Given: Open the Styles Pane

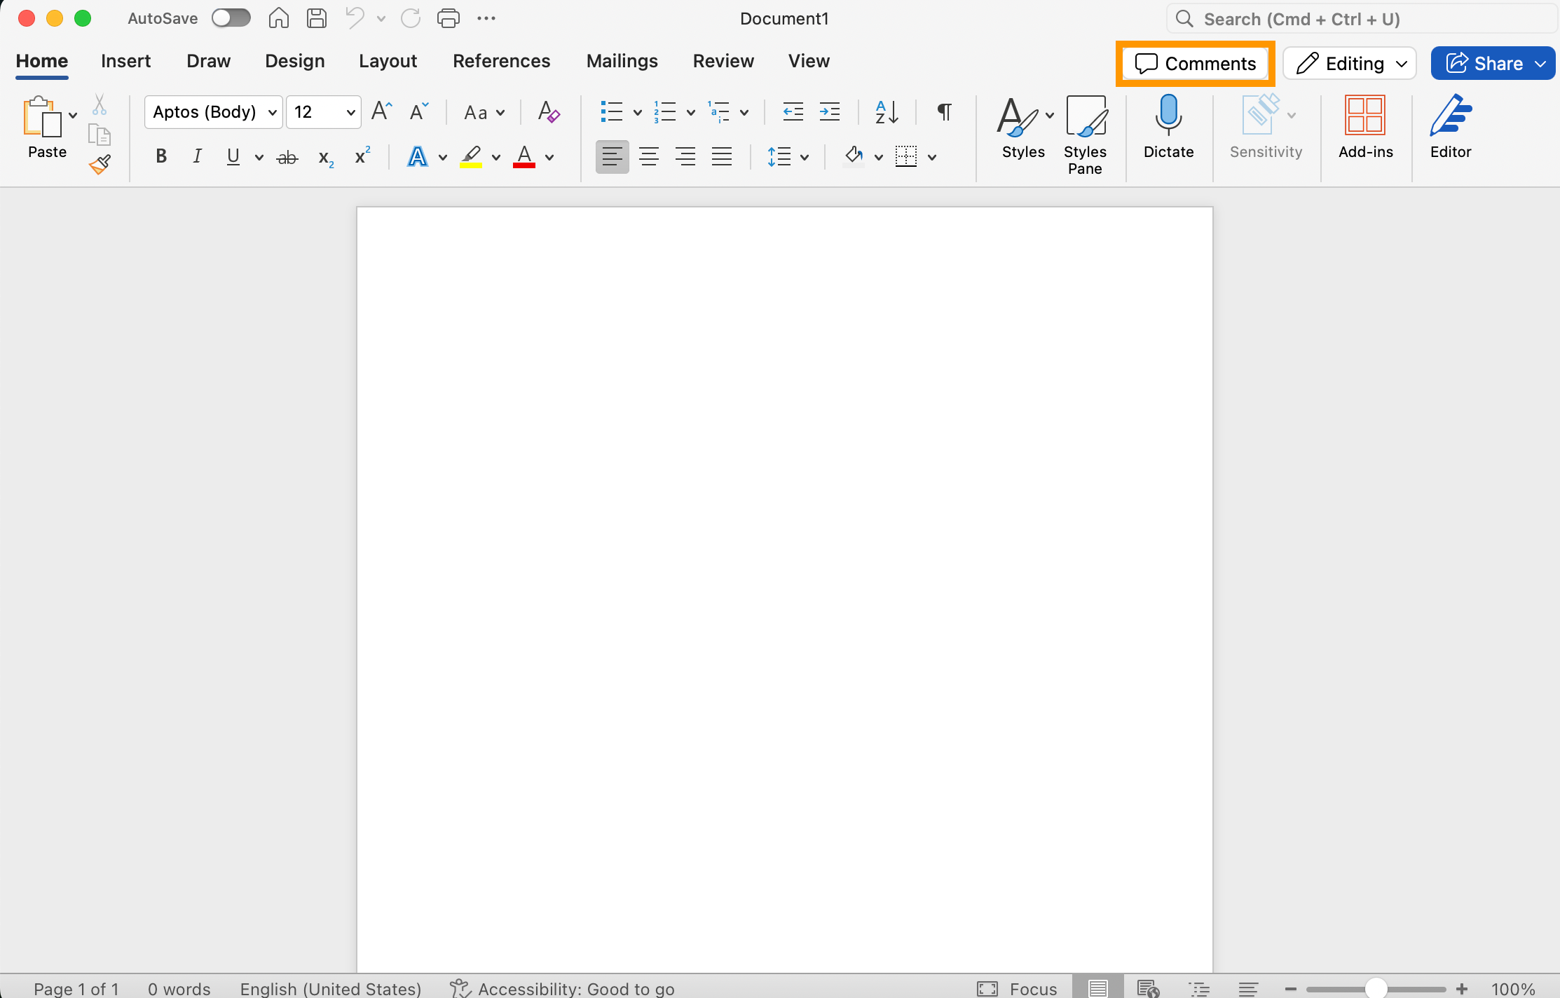Looking at the screenshot, I should click(x=1084, y=135).
